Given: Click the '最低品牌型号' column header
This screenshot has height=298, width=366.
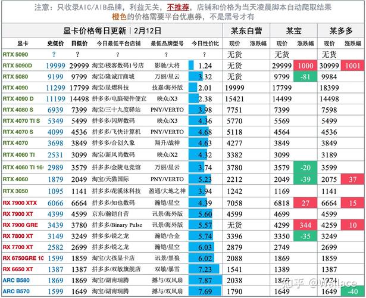Looking at the screenshot, I should click(167, 44).
